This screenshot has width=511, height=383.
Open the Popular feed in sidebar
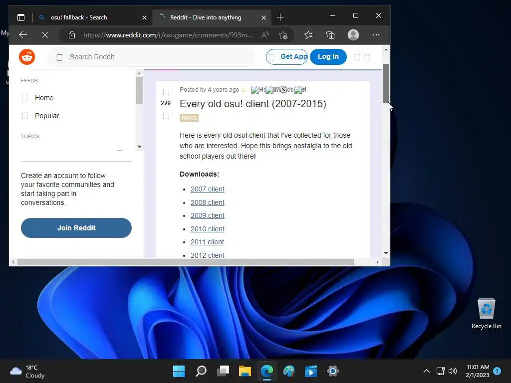47,116
